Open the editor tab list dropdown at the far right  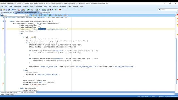point(177,12)
